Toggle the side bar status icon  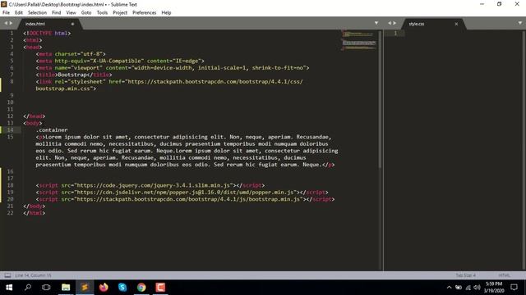pos(7,275)
